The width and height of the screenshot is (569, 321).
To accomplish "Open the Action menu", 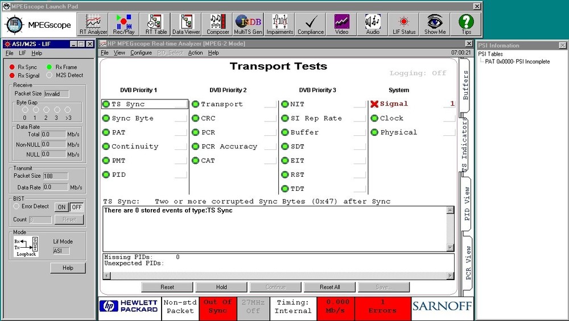I will point(195,53).
